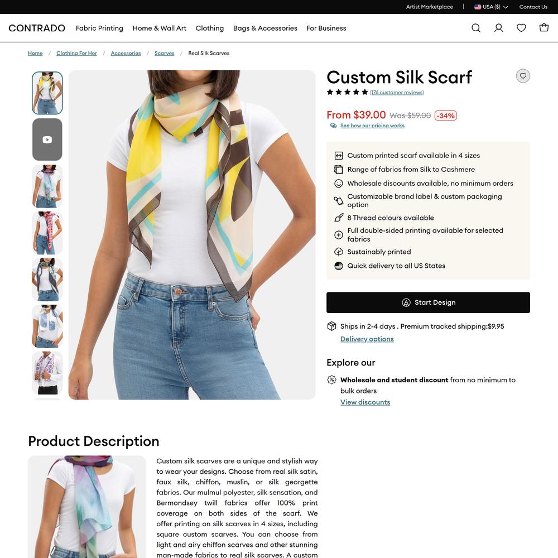Open the Fabric Printing menu
Viewport: 558px width, 558px height.
click(99, 28)
